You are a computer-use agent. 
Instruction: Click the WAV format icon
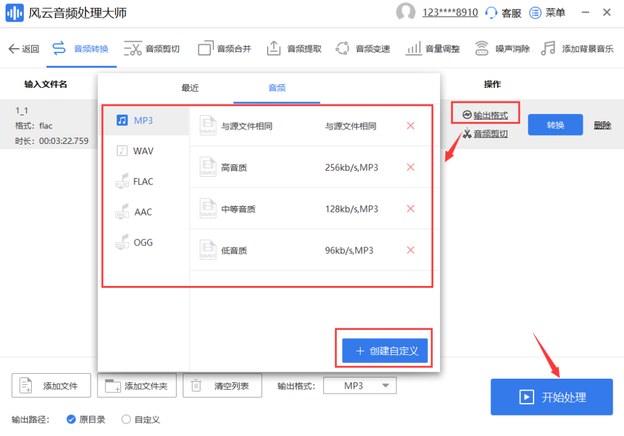click(122, 151)
